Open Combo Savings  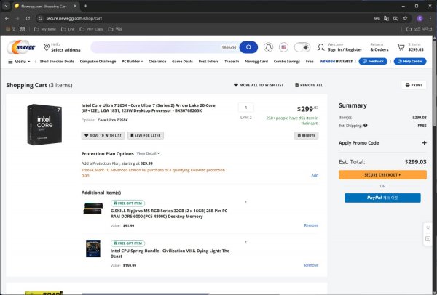[287, 62]
